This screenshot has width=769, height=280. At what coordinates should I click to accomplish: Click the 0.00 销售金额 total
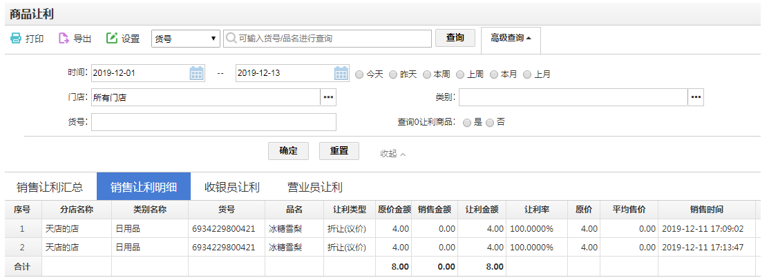(x=447, y=267)
